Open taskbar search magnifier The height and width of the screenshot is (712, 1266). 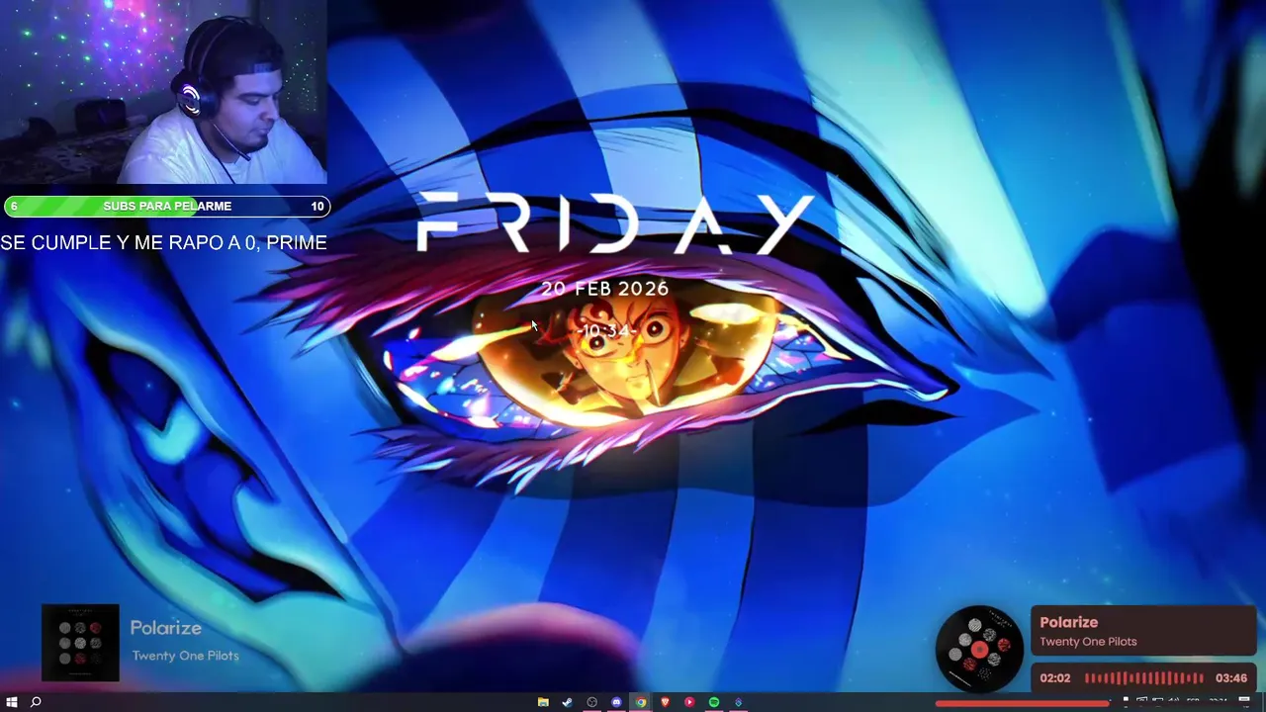pyautogui.click(x=36, y=702)
